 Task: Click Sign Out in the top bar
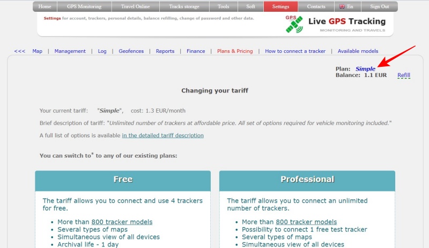[380, 7]
